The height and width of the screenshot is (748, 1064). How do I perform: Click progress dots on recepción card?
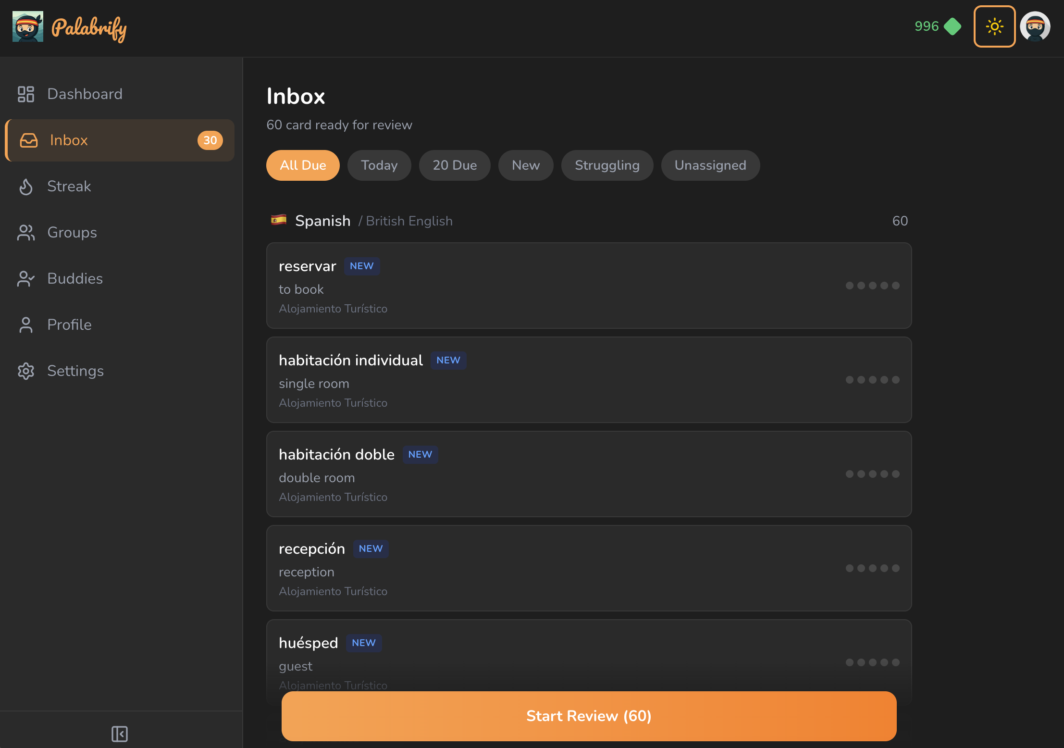872,568
